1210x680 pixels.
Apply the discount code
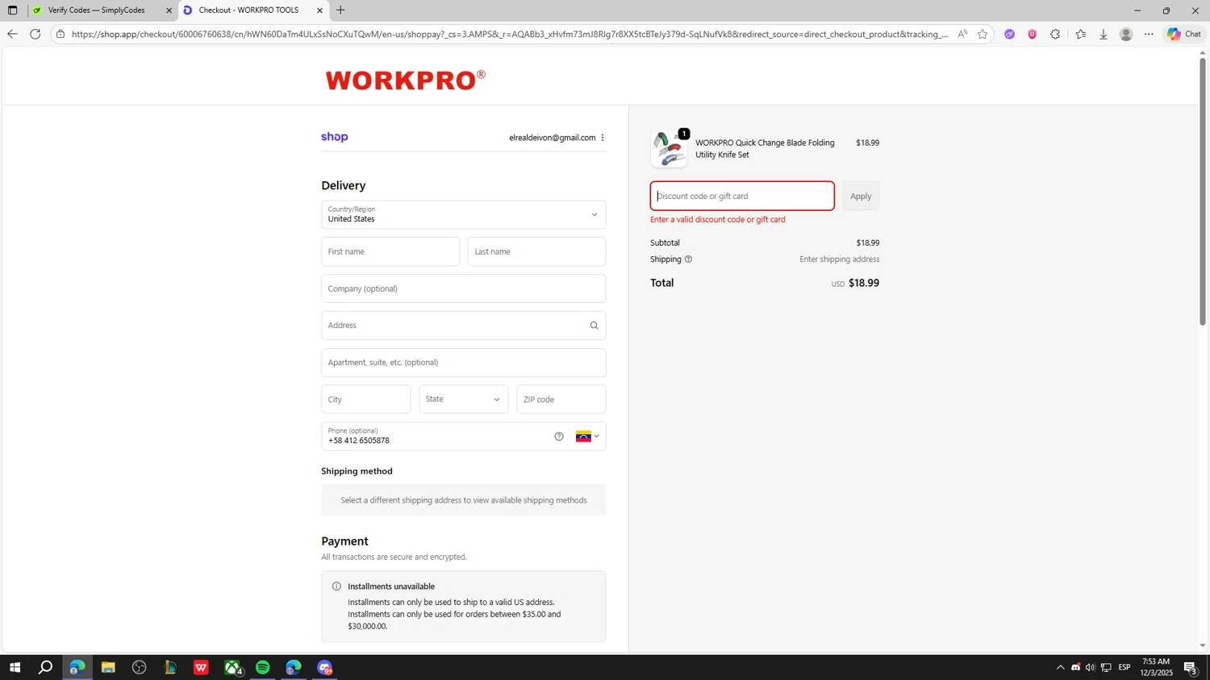click(x=861, y=196)
